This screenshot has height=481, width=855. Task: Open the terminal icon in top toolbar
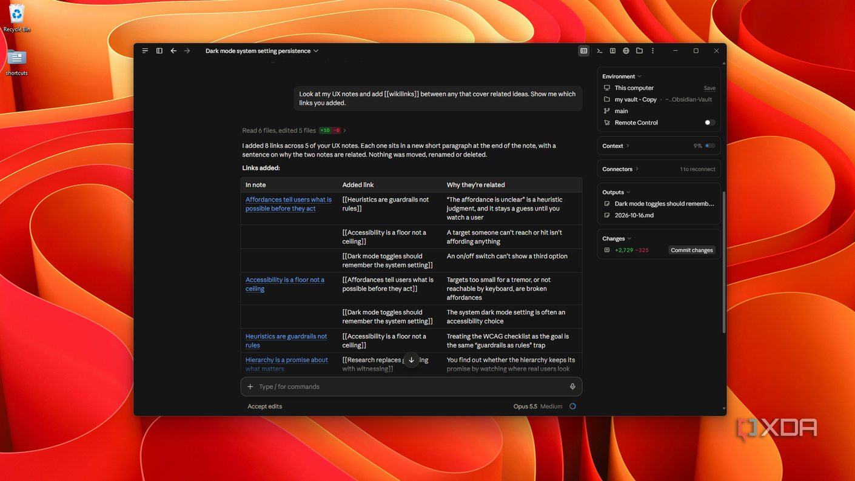[599, 51]
